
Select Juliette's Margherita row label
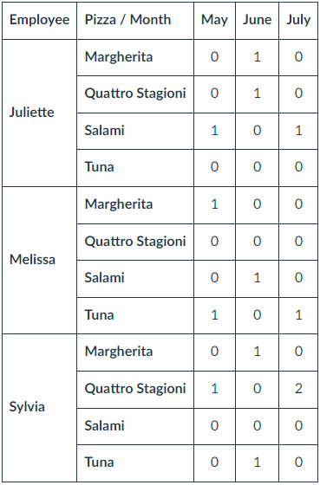[135, 57]
